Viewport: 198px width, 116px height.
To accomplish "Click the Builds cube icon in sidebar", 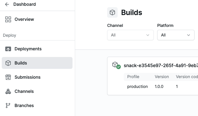I will pyautogui.click(x=8, y=63).
